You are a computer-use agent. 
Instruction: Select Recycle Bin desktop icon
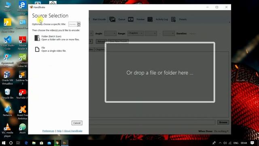(7, 94)
